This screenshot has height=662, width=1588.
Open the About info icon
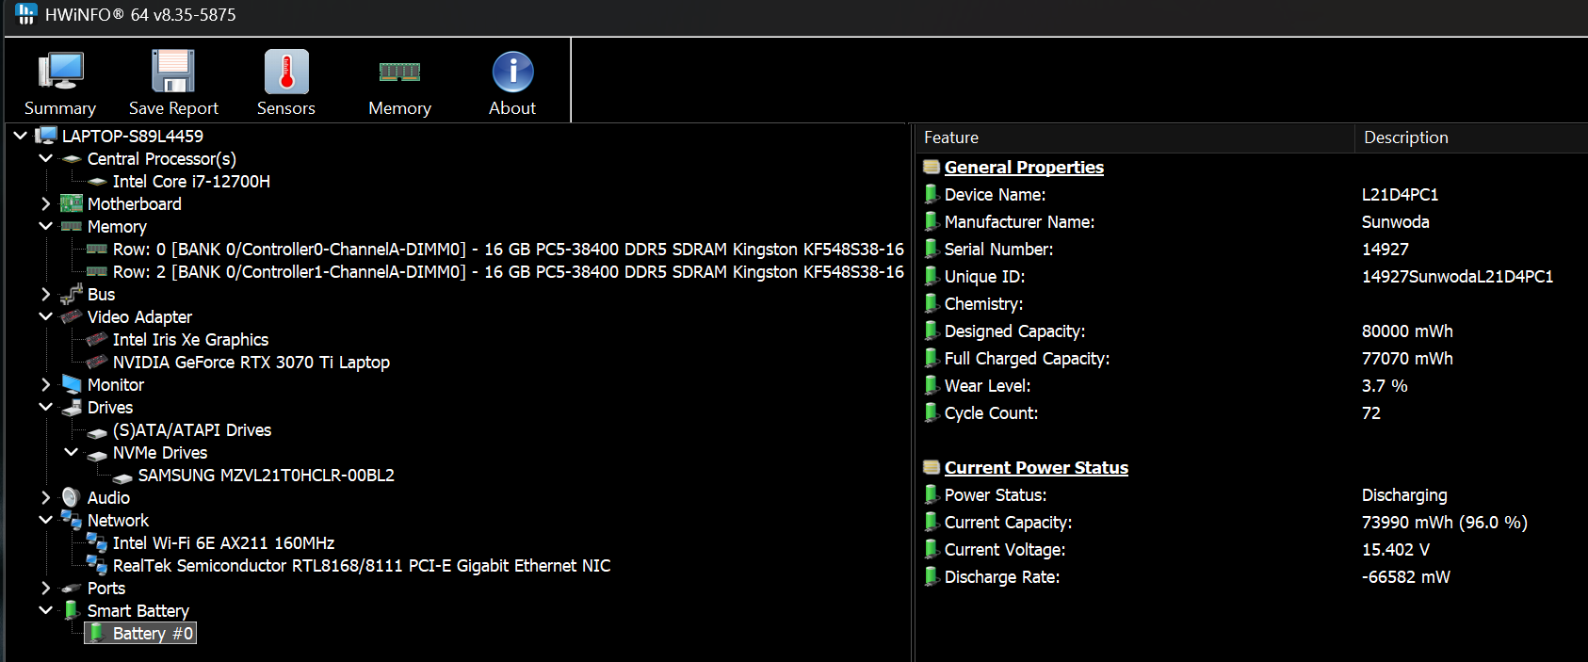(512, 72)
